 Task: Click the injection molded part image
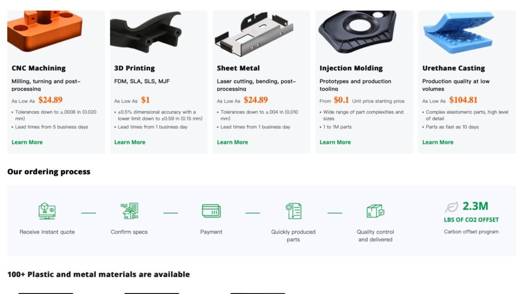tap(357, 32)
